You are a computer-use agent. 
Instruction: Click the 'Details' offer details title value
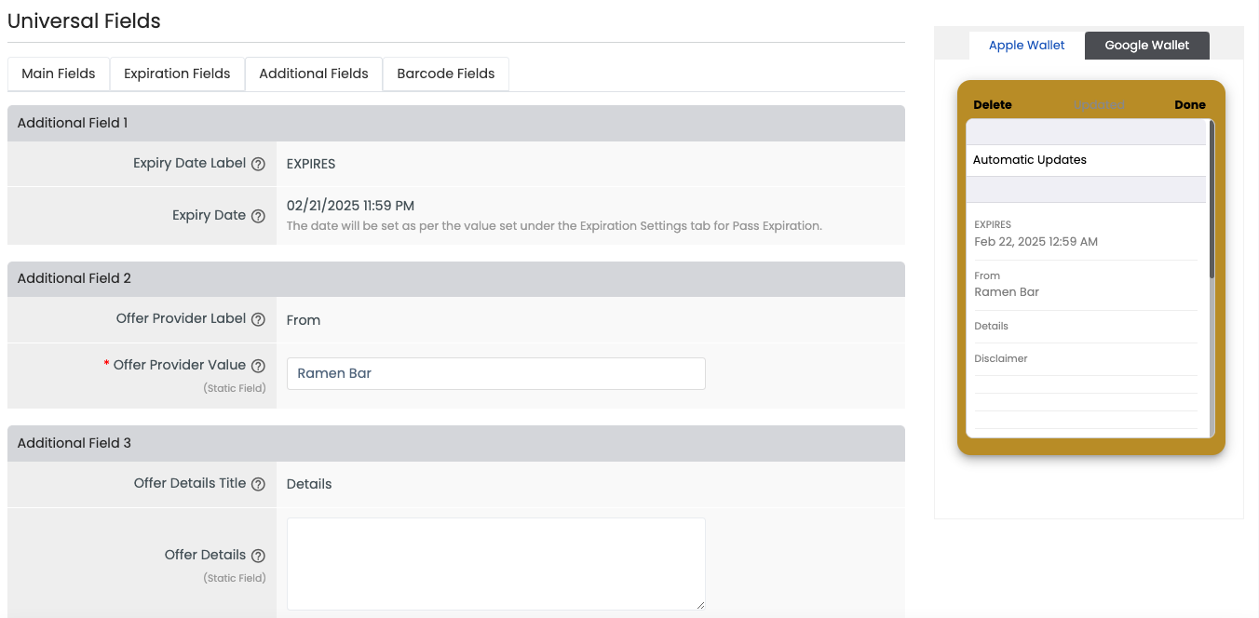pos(309,484)
